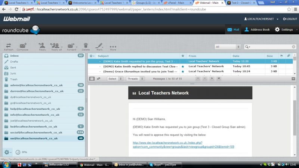Screen dimensions: 299x168
Task: Log out of Webmail
Action: [x=290, y=19]
